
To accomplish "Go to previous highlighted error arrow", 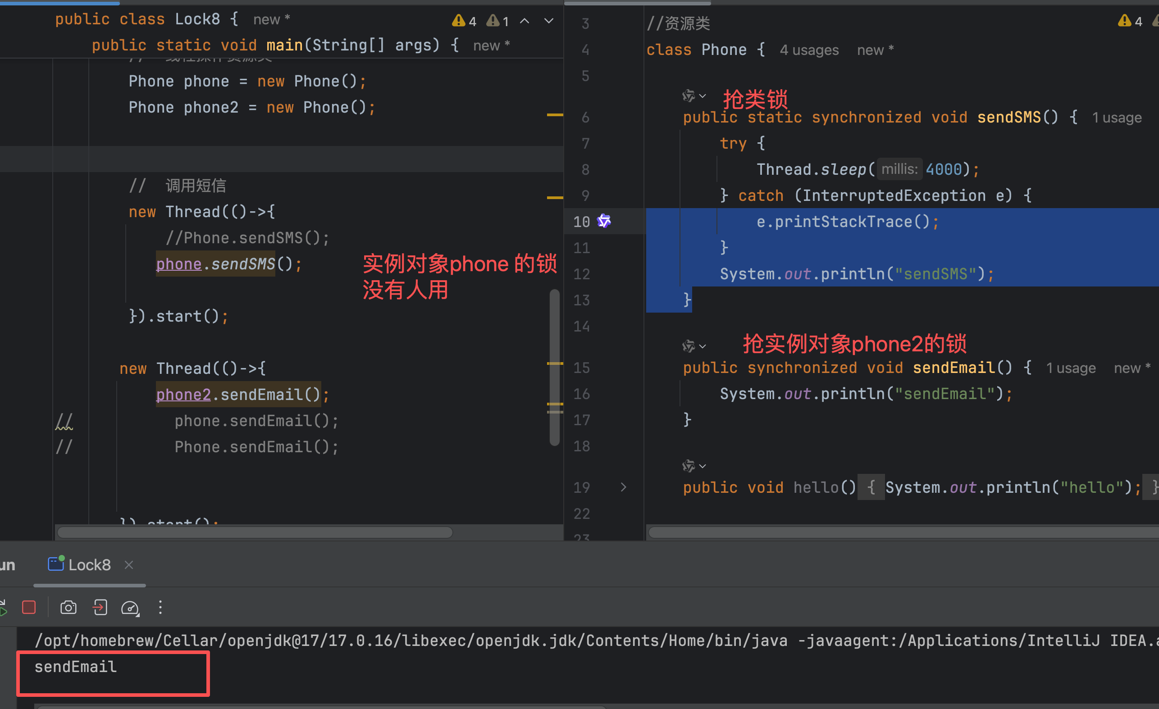I will tap(525, 21).
